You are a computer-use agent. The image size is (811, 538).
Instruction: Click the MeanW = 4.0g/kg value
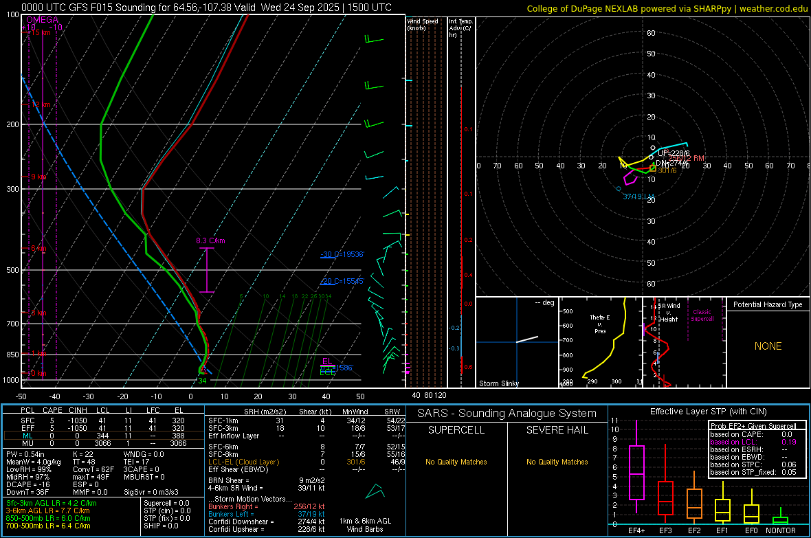point(34,462)
